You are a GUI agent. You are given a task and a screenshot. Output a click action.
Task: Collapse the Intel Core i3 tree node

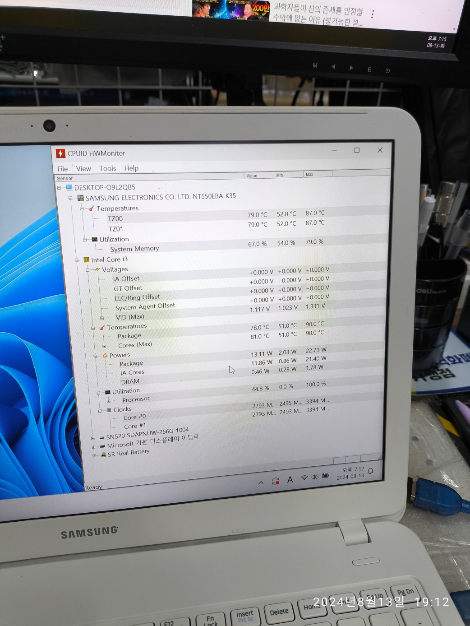coord(77,260)
